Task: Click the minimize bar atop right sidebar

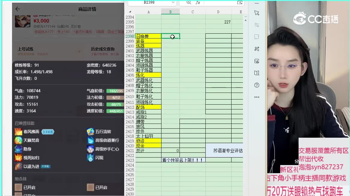Action: [257, 3]
